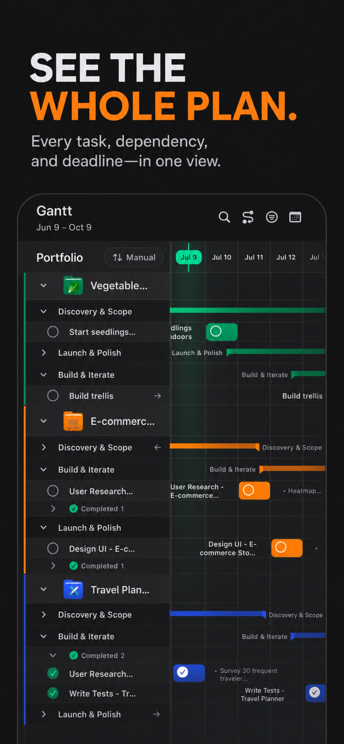Click Heatmap... subtask note on timeline
The image size is (344, 744).
(302, 491)
